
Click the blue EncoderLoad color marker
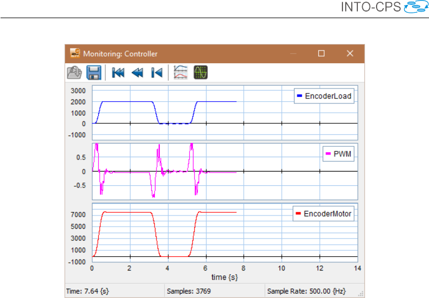tap(299, 96)
